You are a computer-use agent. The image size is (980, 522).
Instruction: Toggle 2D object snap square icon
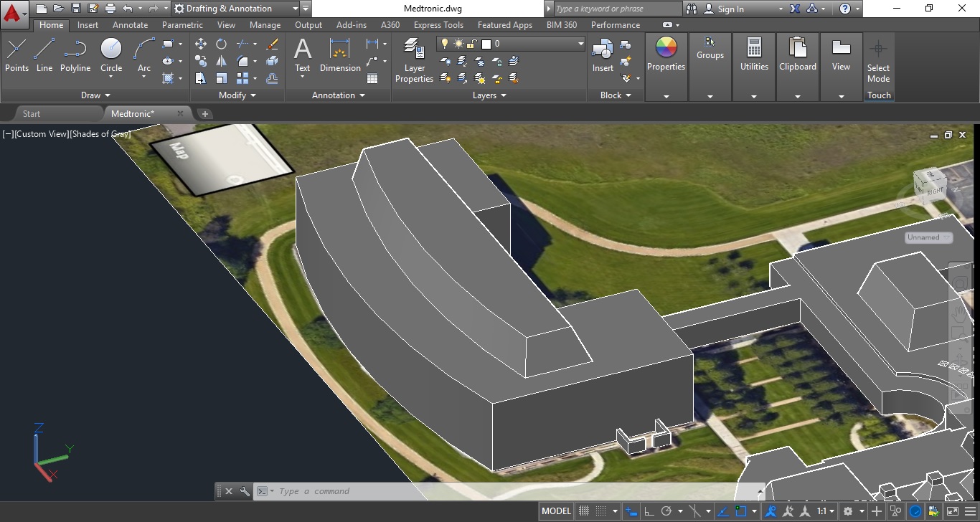[x=741, y=511]
